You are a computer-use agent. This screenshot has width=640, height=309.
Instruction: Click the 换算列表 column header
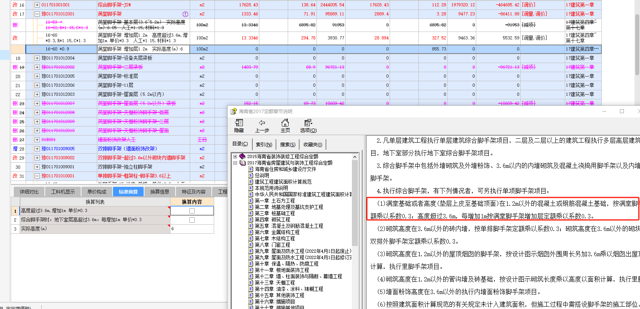(95, 202)
